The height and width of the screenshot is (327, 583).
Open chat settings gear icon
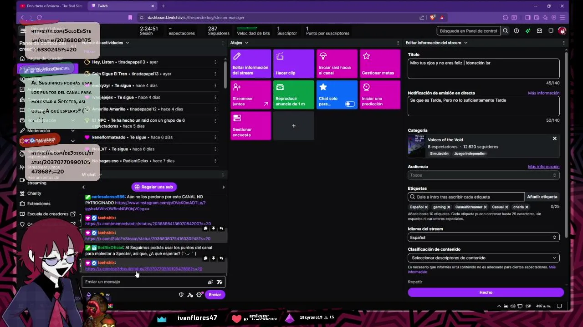pos(199,295)
